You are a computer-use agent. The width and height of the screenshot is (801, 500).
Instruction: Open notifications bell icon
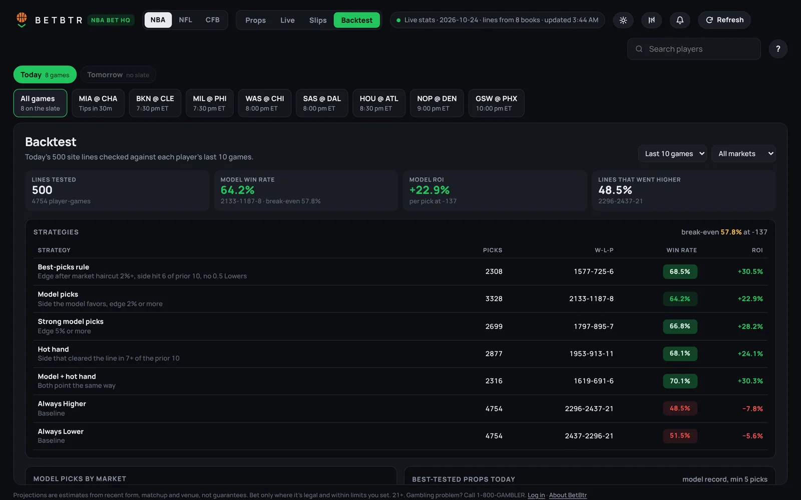click(x=680, y=20)
